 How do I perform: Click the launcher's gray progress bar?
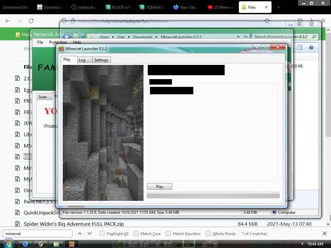pyautogui.click(x=213, y=195)
